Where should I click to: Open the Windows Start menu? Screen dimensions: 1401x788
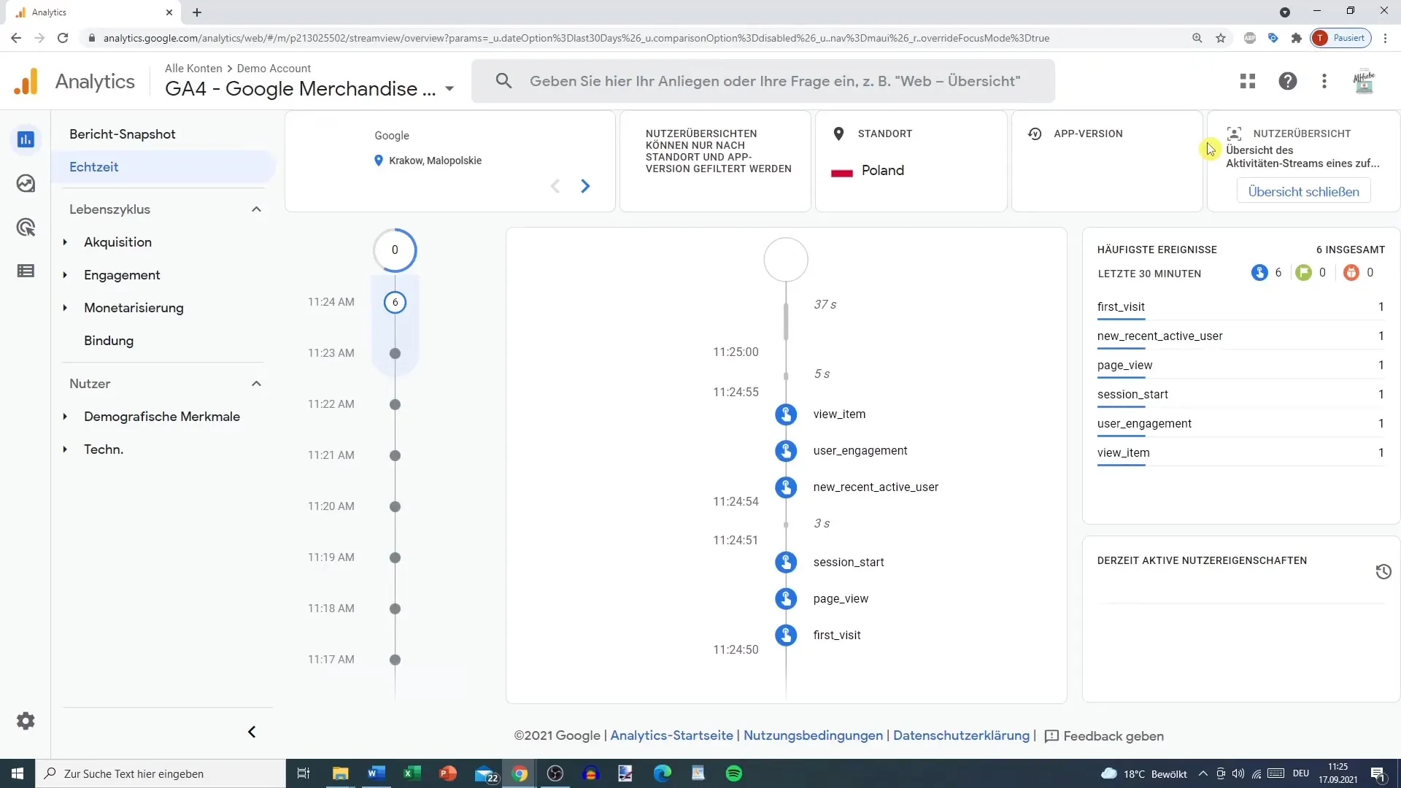pyautogui.click(x=18, y=773)
